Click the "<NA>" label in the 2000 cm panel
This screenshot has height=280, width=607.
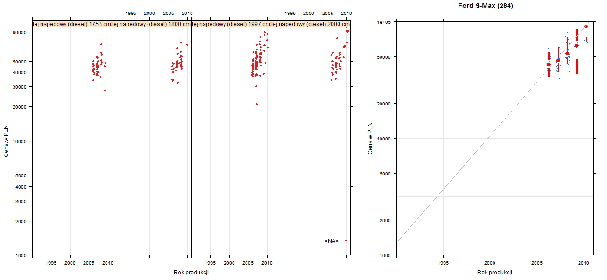click(x=332, y=241)
